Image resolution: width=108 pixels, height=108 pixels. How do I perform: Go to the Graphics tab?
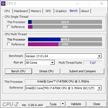tap(61, 11)
